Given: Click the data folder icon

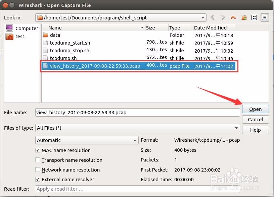Looking at the screenshot, I should [x=45, y=35].
